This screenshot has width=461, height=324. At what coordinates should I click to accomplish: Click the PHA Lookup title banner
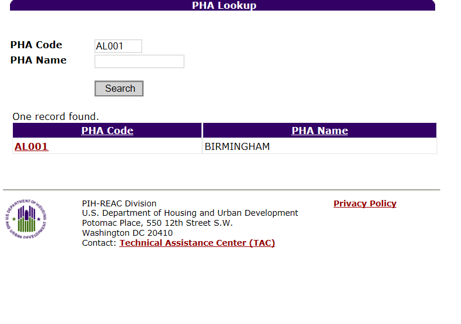[224, 5]
